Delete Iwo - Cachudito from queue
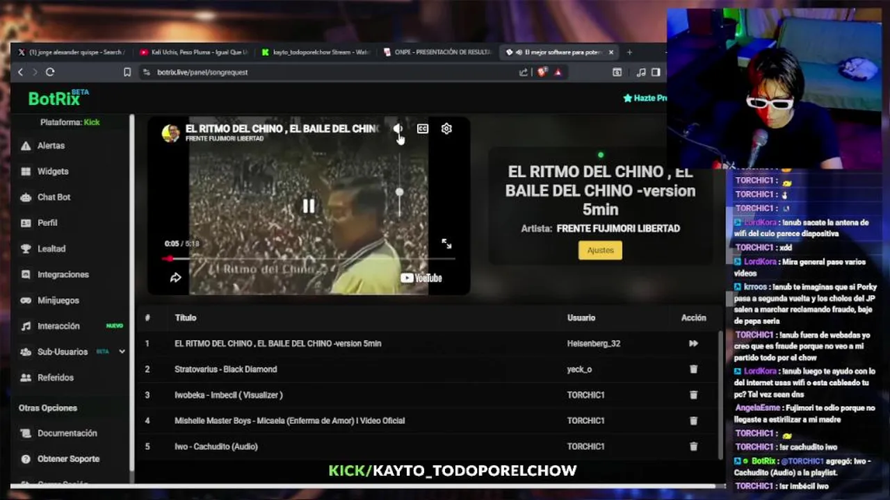The image size is (890, 500). 693,447
